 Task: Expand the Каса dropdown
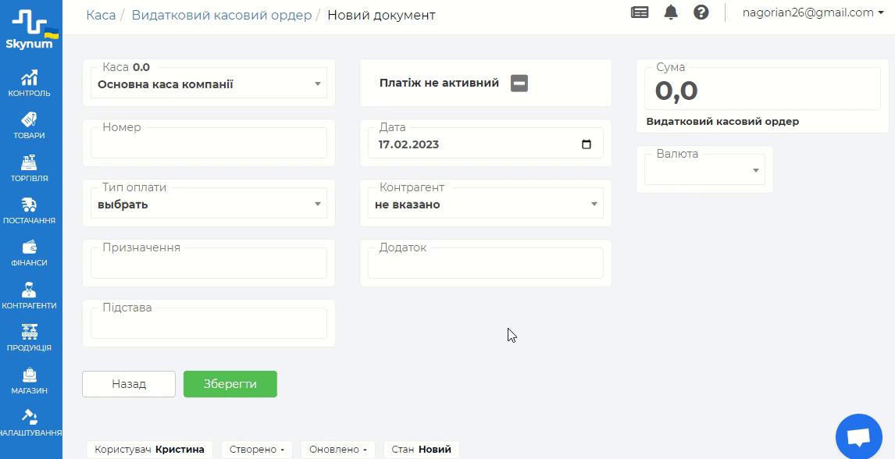[x=209, y=84]
